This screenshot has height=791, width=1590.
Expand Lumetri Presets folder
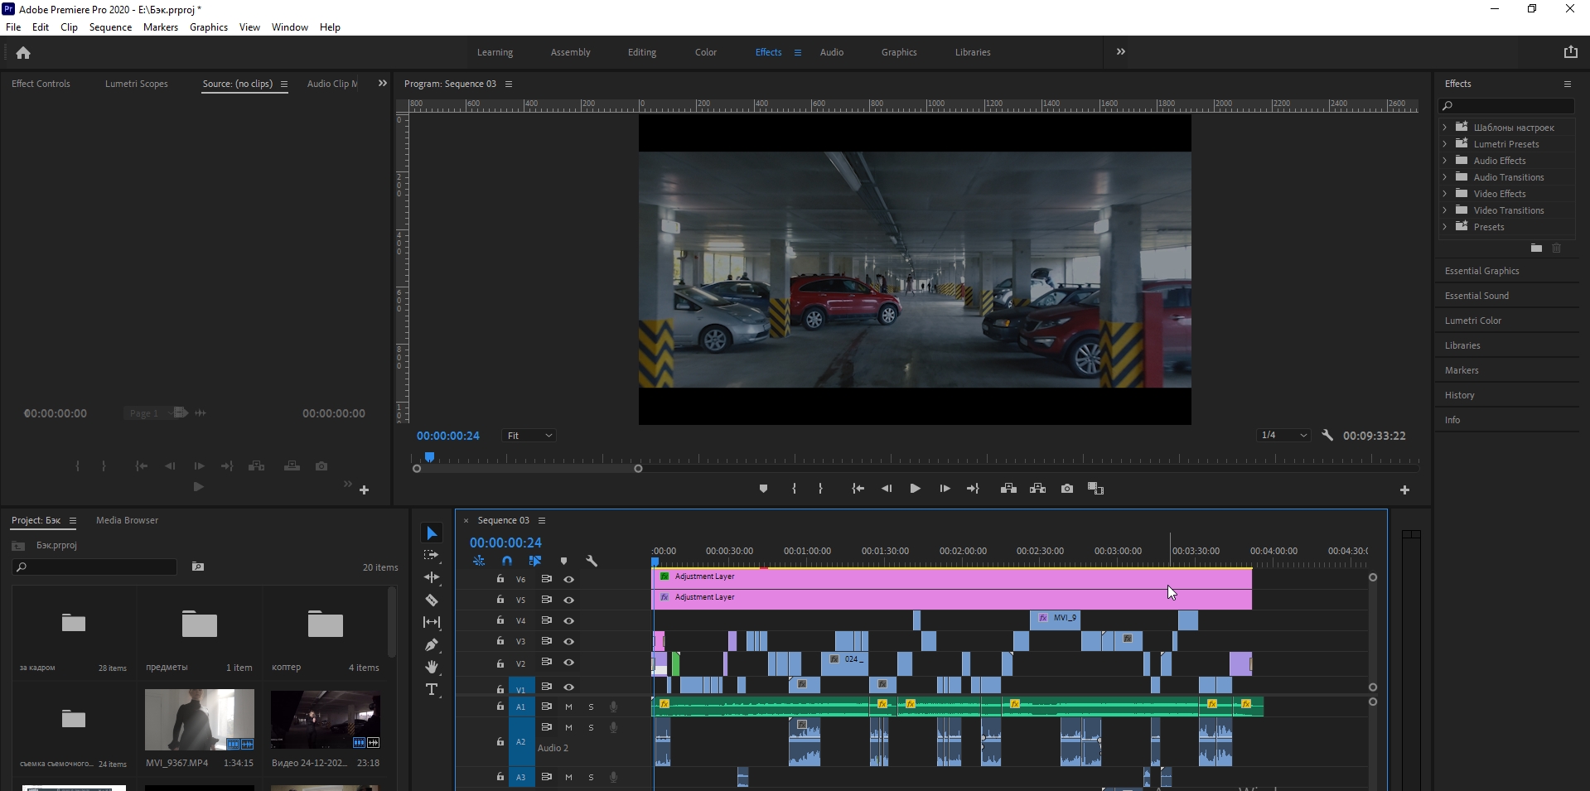point(1445,144)
